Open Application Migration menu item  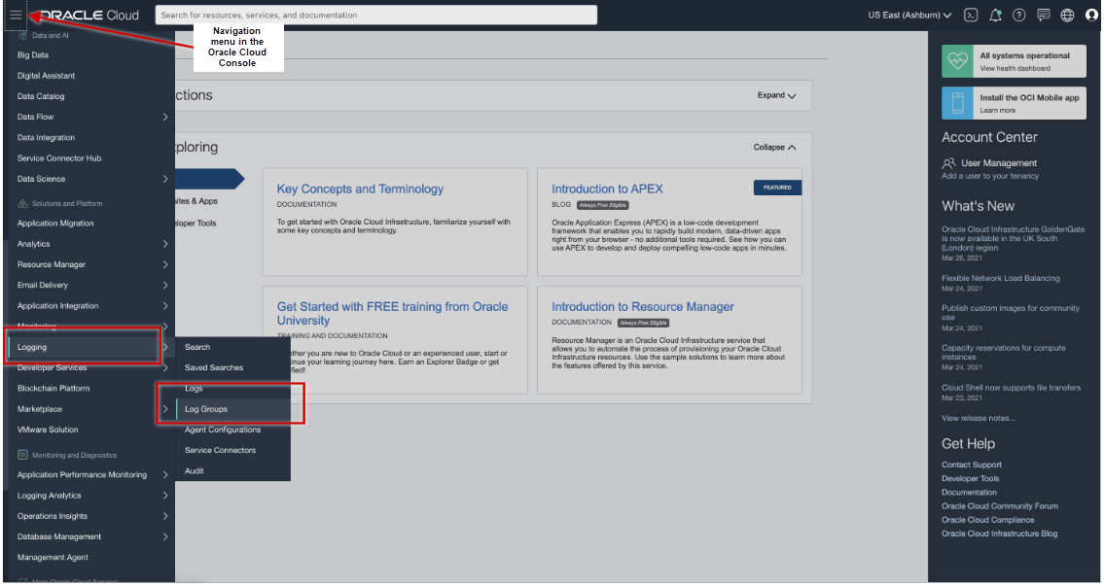coord(55,223)
